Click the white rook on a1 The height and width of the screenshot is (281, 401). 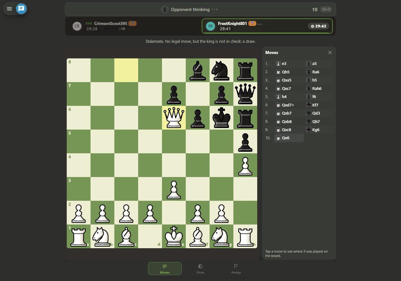tap(79, 236)
